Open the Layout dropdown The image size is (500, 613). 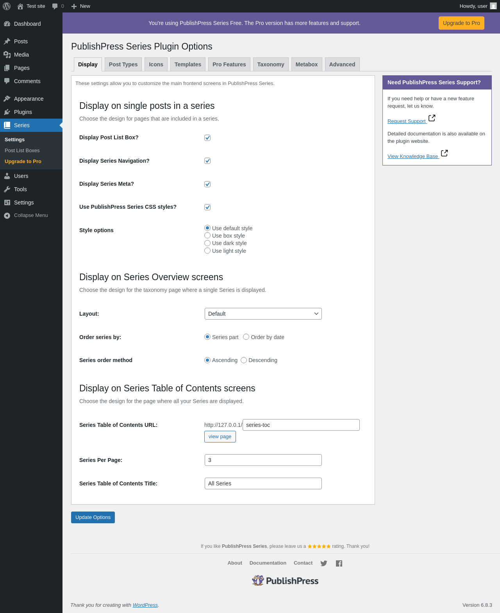click(x=263, y=314)
